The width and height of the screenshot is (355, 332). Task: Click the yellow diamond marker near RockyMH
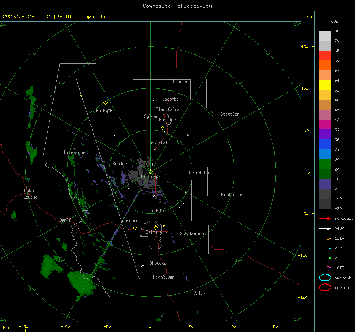coord(105,103)
